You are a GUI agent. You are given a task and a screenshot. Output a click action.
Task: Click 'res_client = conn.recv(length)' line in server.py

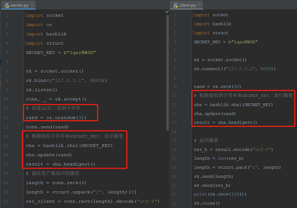click(92, 202)
